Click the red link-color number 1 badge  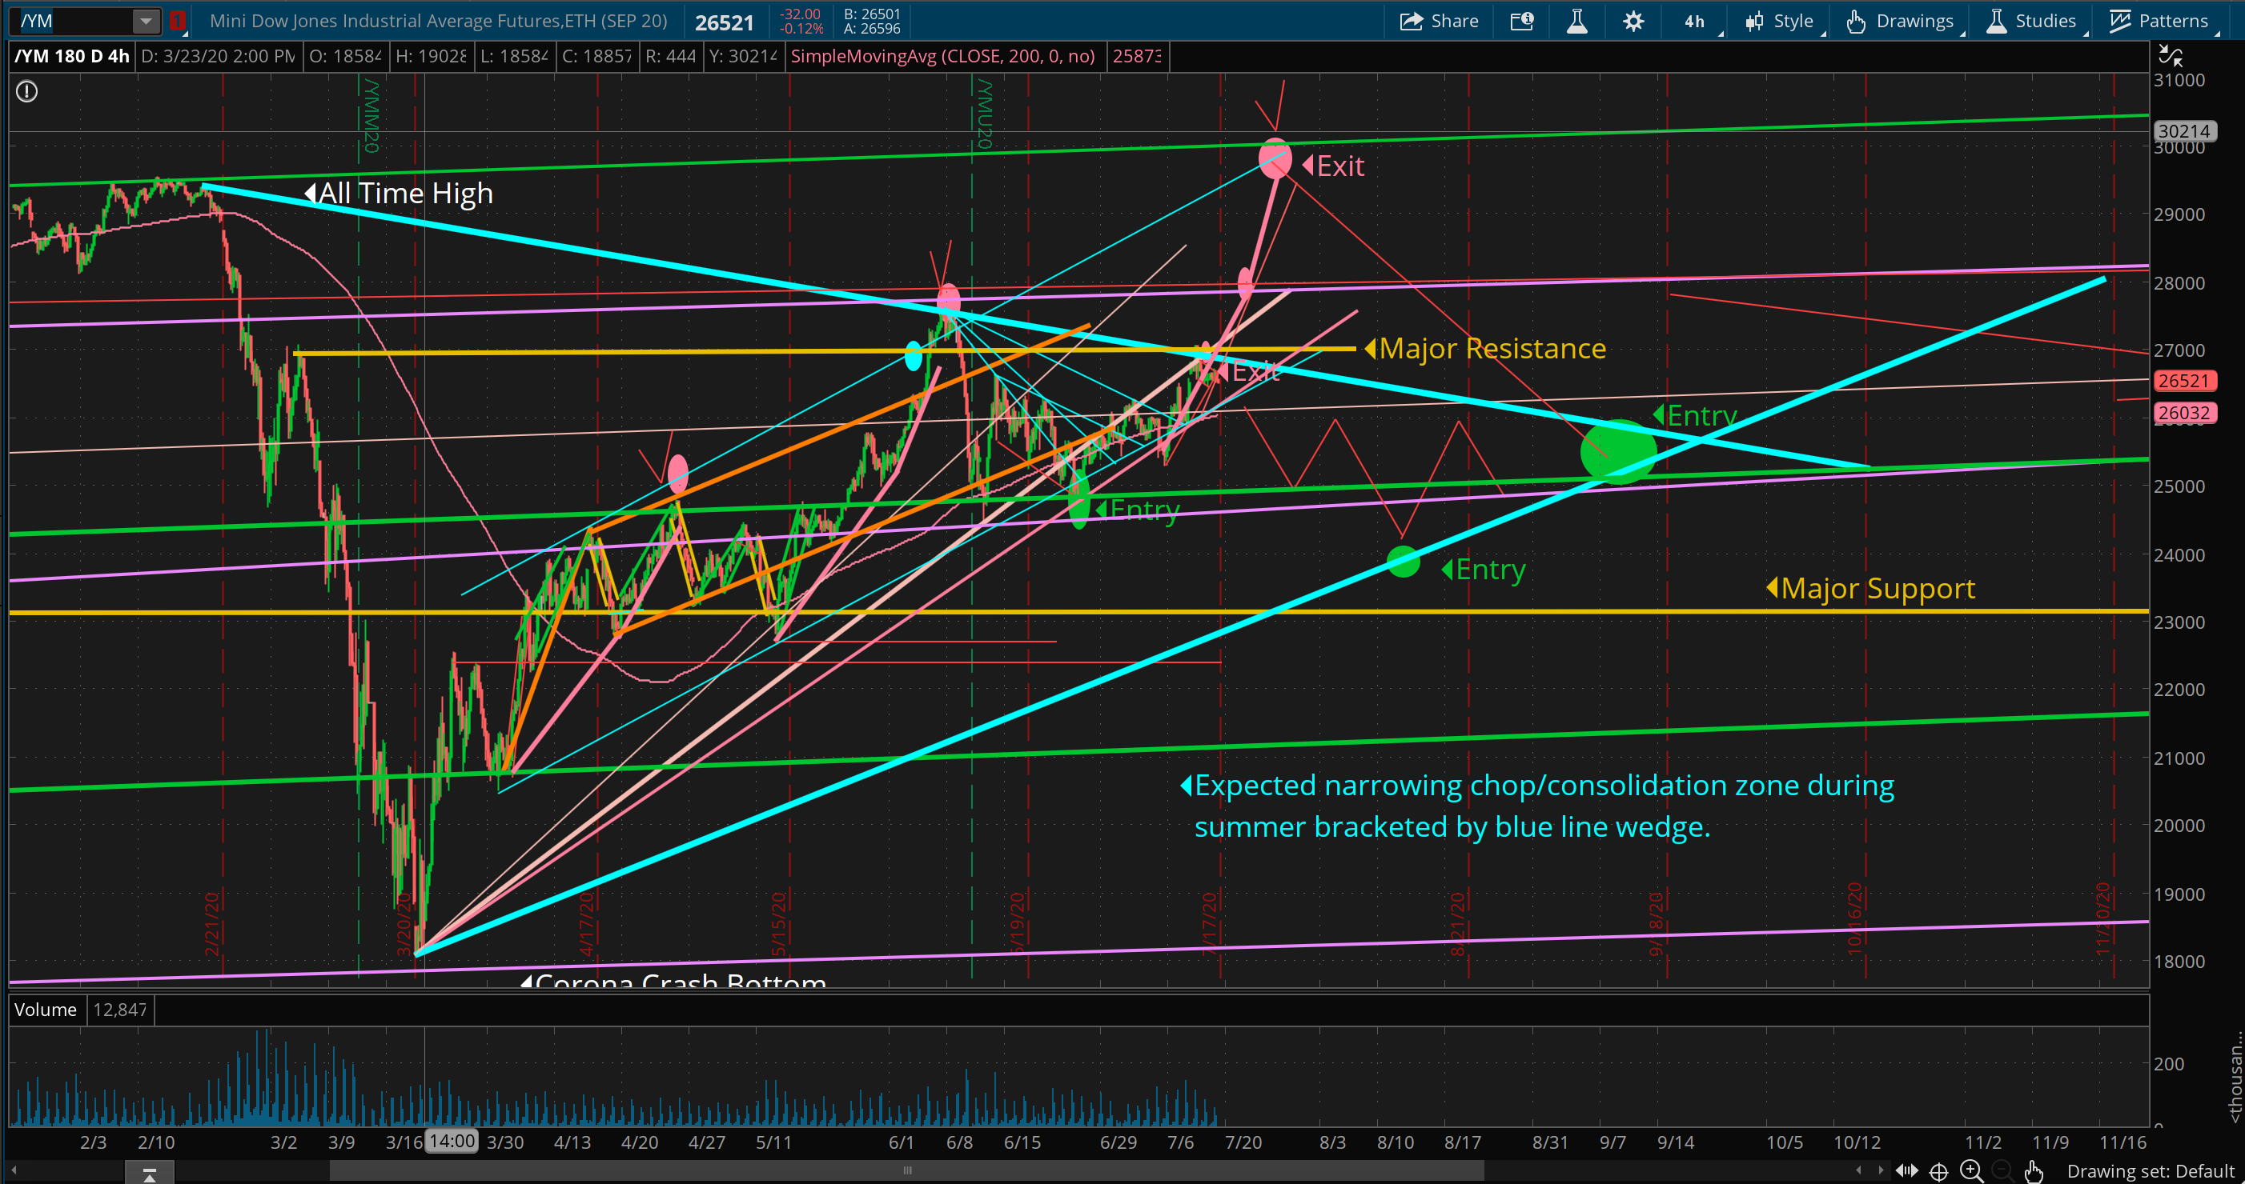(x=178, y=21)
